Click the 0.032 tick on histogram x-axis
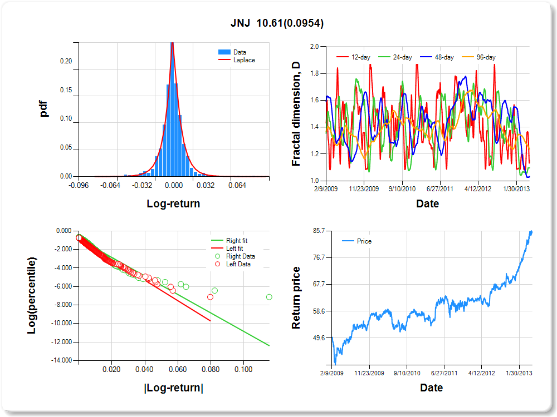 pos(206,186)
